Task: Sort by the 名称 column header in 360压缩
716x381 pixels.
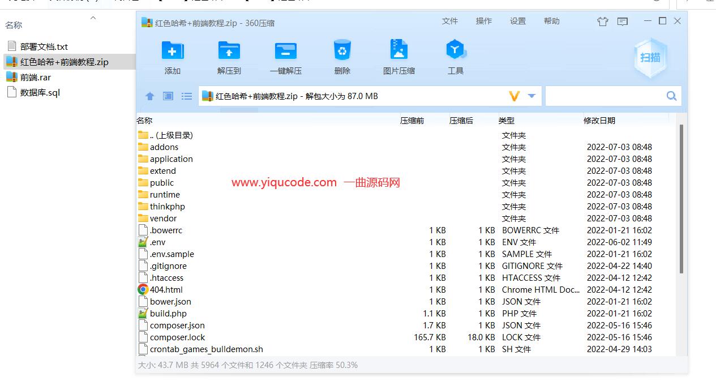Action: (x=144, y=121)
